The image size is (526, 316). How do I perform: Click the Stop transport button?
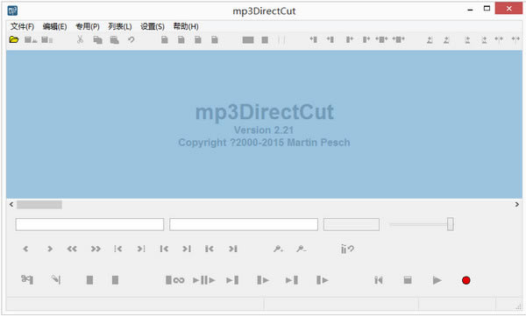click(x=408, y=280)
